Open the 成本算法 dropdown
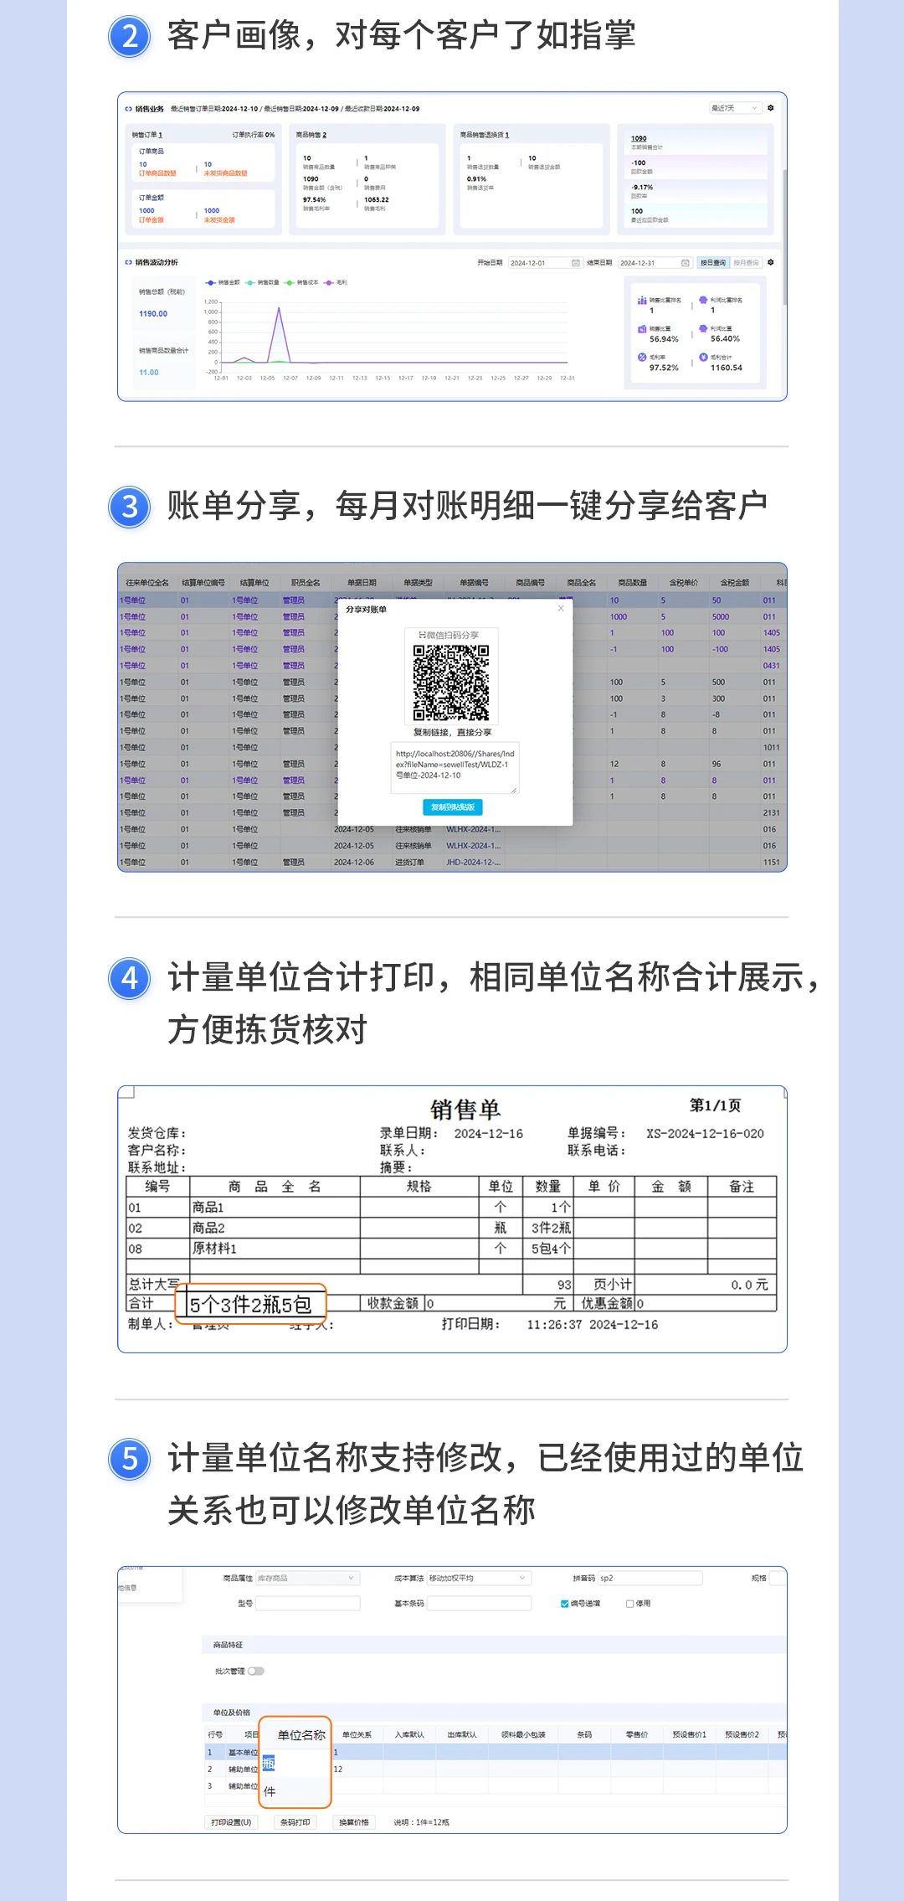904x1901 pixels. 478,1578
